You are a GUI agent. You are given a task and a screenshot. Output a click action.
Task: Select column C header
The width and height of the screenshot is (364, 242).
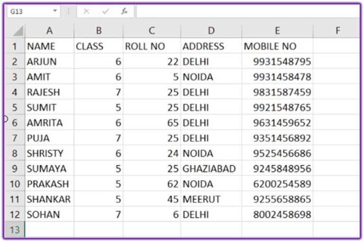[151, 31]
